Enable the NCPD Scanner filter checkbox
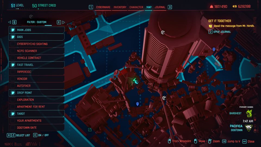The width and height of the screenshot is (261, 147). [13, 51]
